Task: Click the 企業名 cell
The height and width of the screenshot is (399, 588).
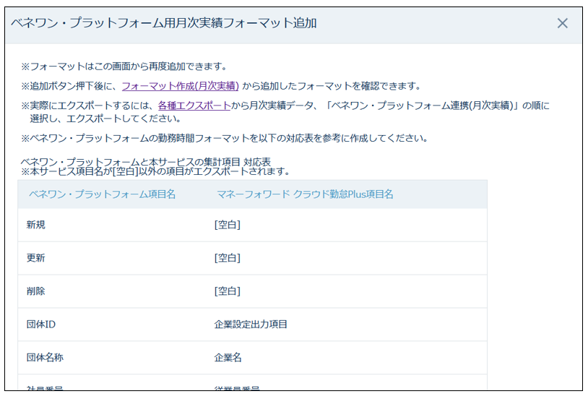Action: pyautogui.click(x=228, y=357)
